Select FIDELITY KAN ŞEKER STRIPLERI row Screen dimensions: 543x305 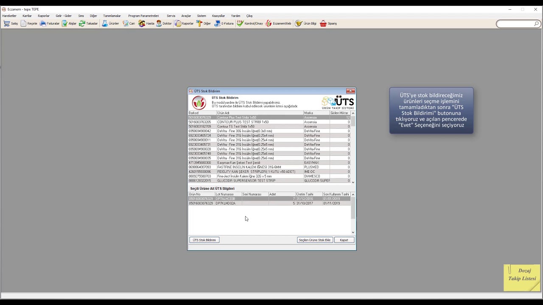click(x=269, y=172)
